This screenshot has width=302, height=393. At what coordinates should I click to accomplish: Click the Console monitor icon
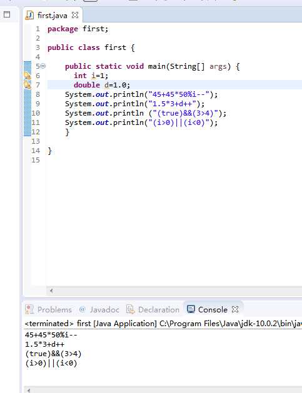[191, 309]
